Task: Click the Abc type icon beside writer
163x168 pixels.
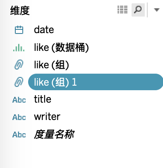Action: pos(19,117)
